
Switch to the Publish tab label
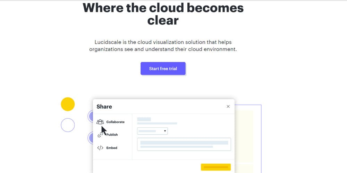coord(112,135)
